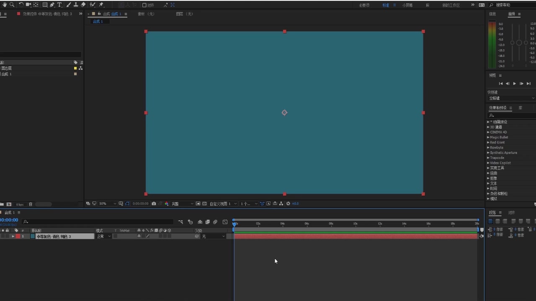Toggle the region of interest button

[198, 204]
